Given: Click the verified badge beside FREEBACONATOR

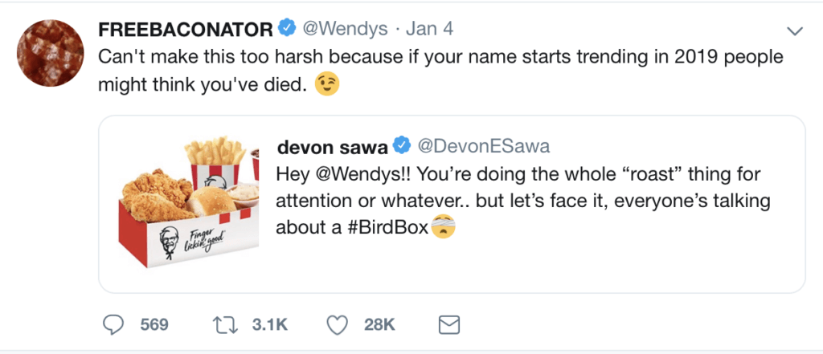Looking at the screenshot, I should point(285,30).
